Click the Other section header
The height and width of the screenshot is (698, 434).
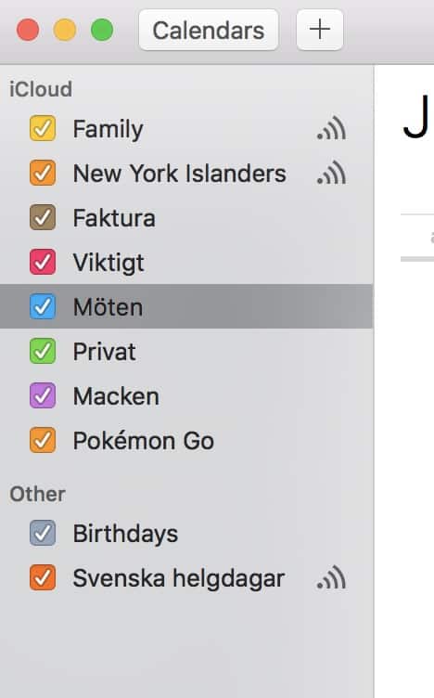click(x=37, y=494)
